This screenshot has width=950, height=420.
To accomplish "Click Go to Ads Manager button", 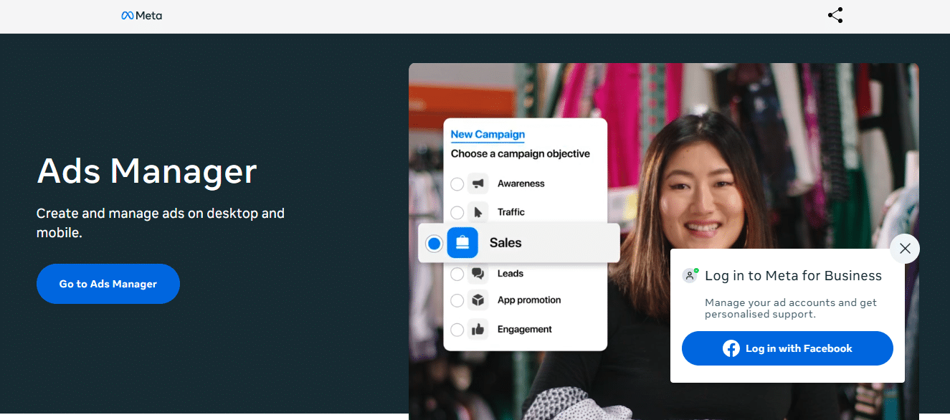I will (x=108, y=284).
